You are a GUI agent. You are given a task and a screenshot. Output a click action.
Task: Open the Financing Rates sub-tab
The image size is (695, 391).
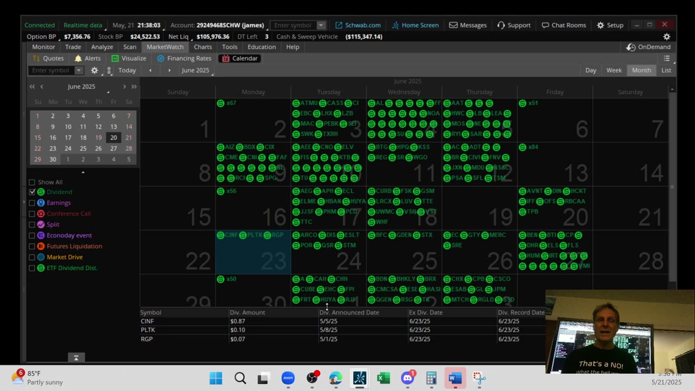click(x=184, y=58)
